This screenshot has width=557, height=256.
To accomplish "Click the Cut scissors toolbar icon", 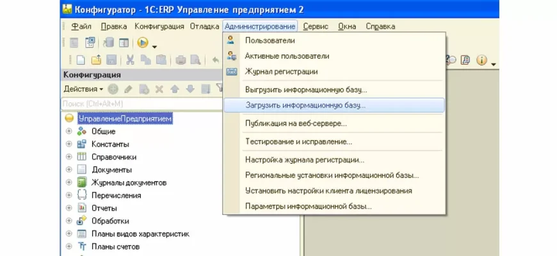I will tap(130, 60).
